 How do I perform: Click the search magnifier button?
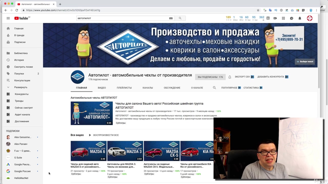180,18
